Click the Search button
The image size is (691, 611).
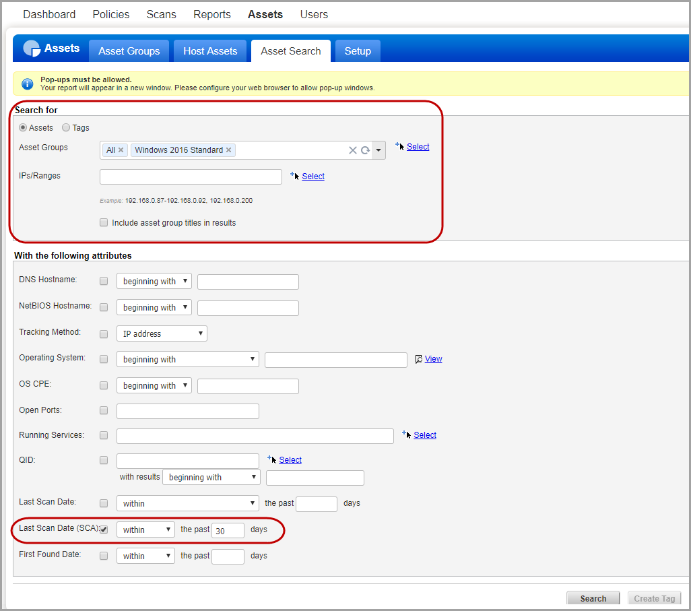click(x=593, y=598)
